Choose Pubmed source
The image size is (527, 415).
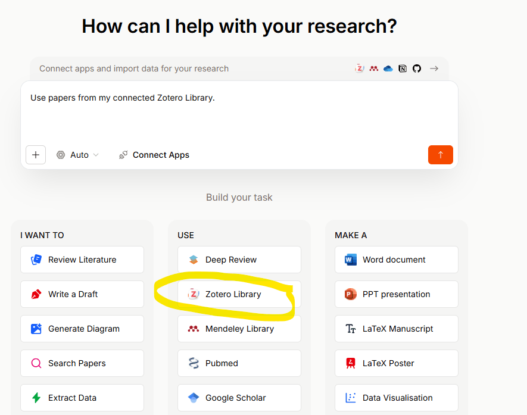click(239, 363)
